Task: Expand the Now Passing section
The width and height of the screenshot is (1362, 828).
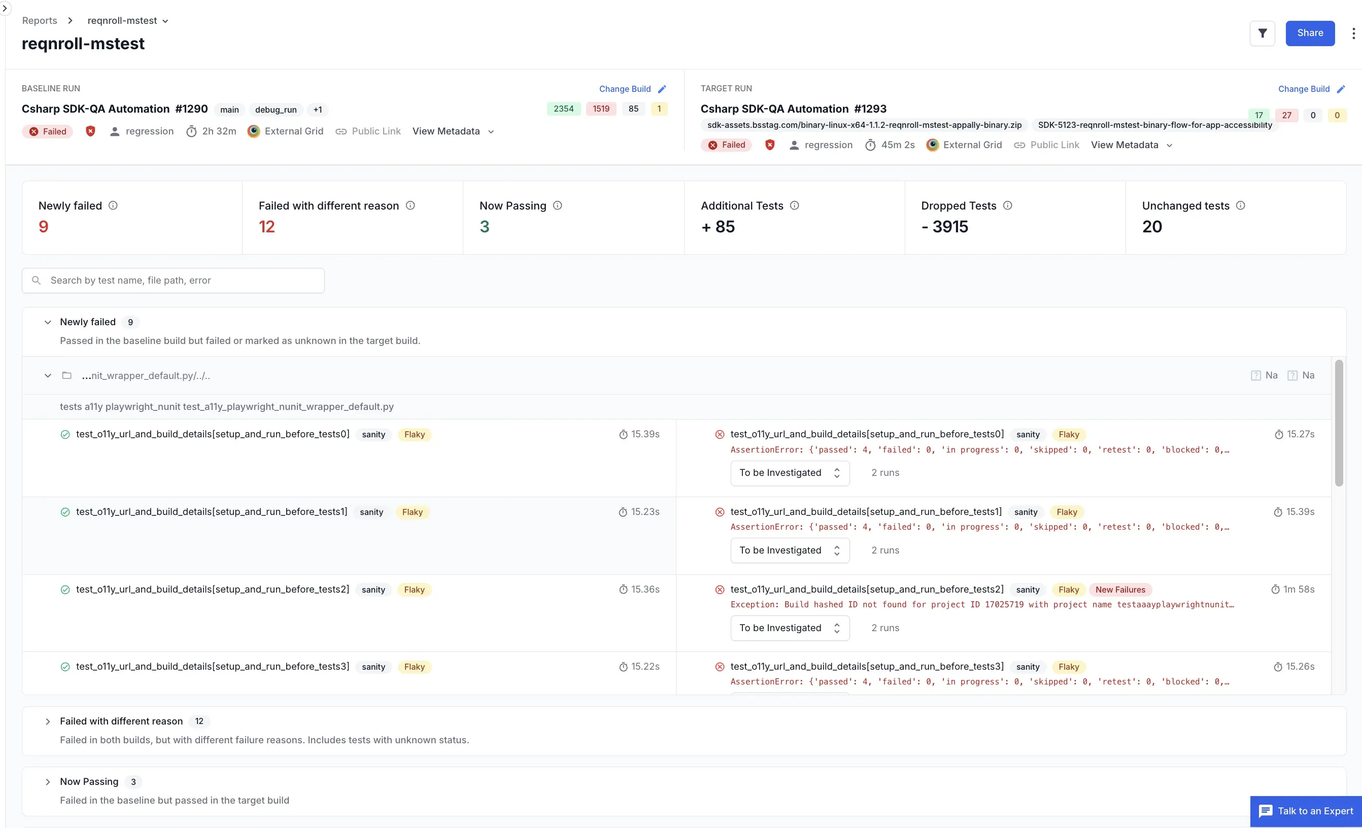Action: coord(48,781)
